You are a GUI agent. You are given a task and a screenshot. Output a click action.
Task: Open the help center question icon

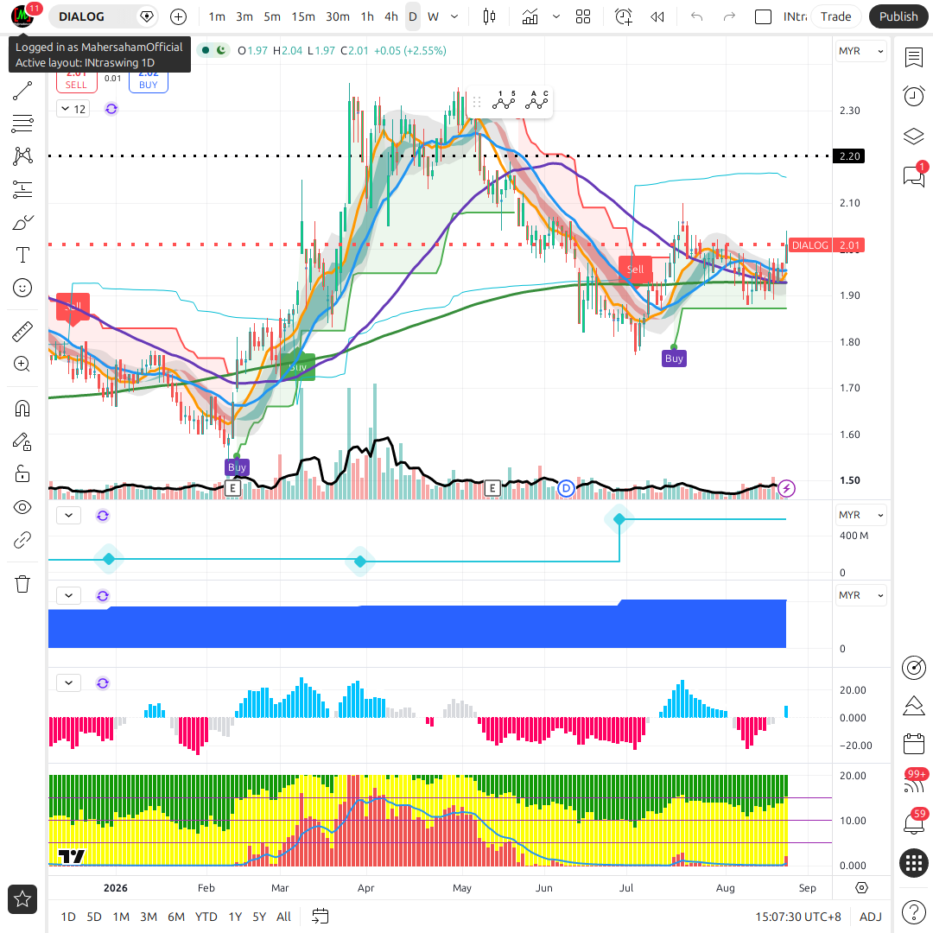(913, 911)
